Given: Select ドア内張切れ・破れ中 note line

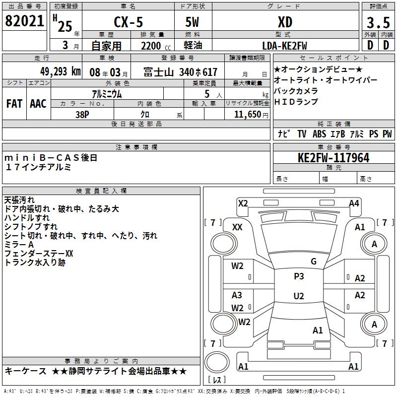Looking at the screenshot, I should point(62,209).
